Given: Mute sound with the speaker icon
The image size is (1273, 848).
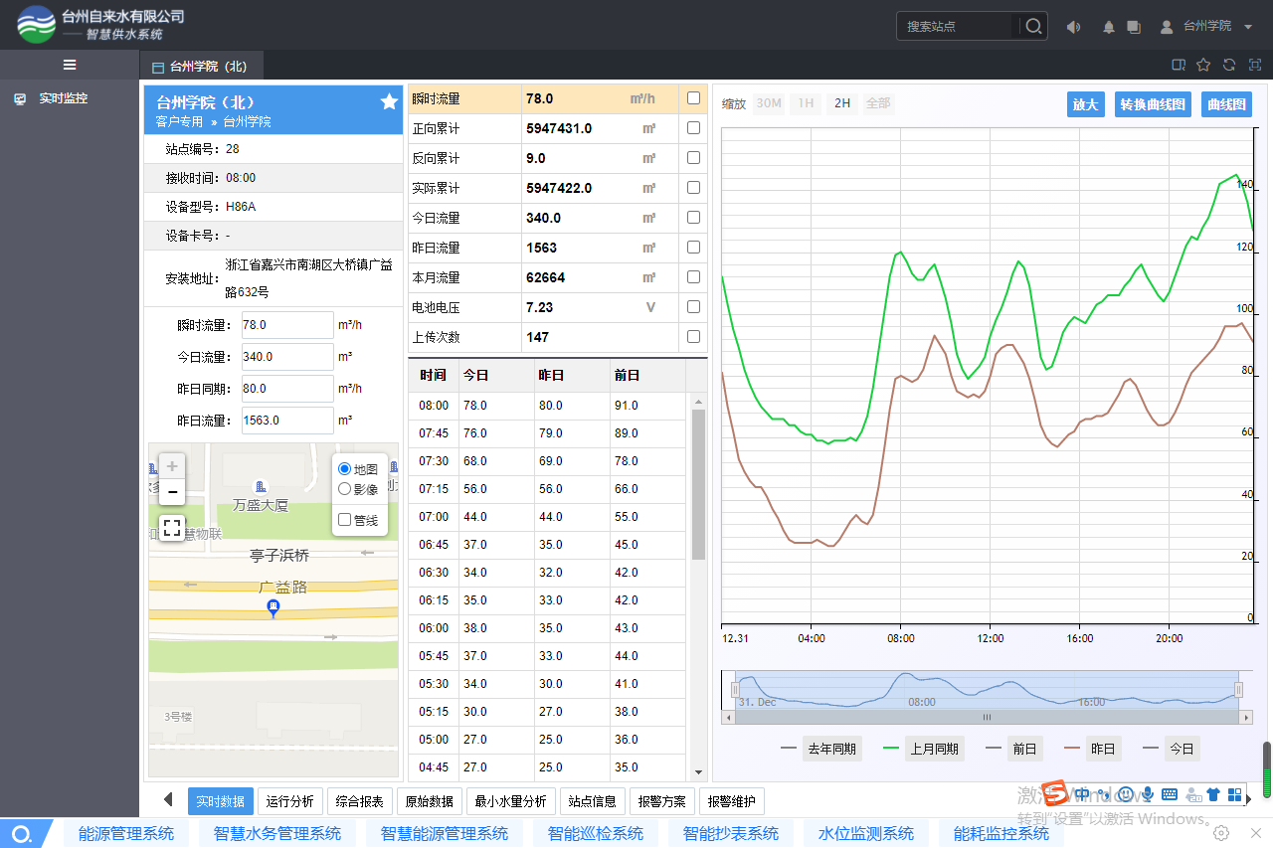Looking at the screenshot, I should [1073, 27].
